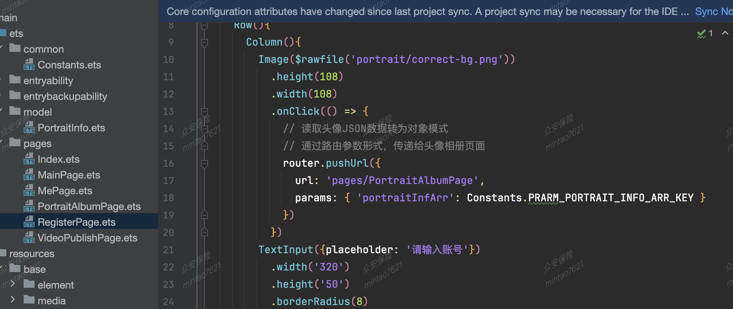Viewport: 733px width, 309px height.
Task: Click the .height(108) call at line 11
Action: tap(307, 77)
